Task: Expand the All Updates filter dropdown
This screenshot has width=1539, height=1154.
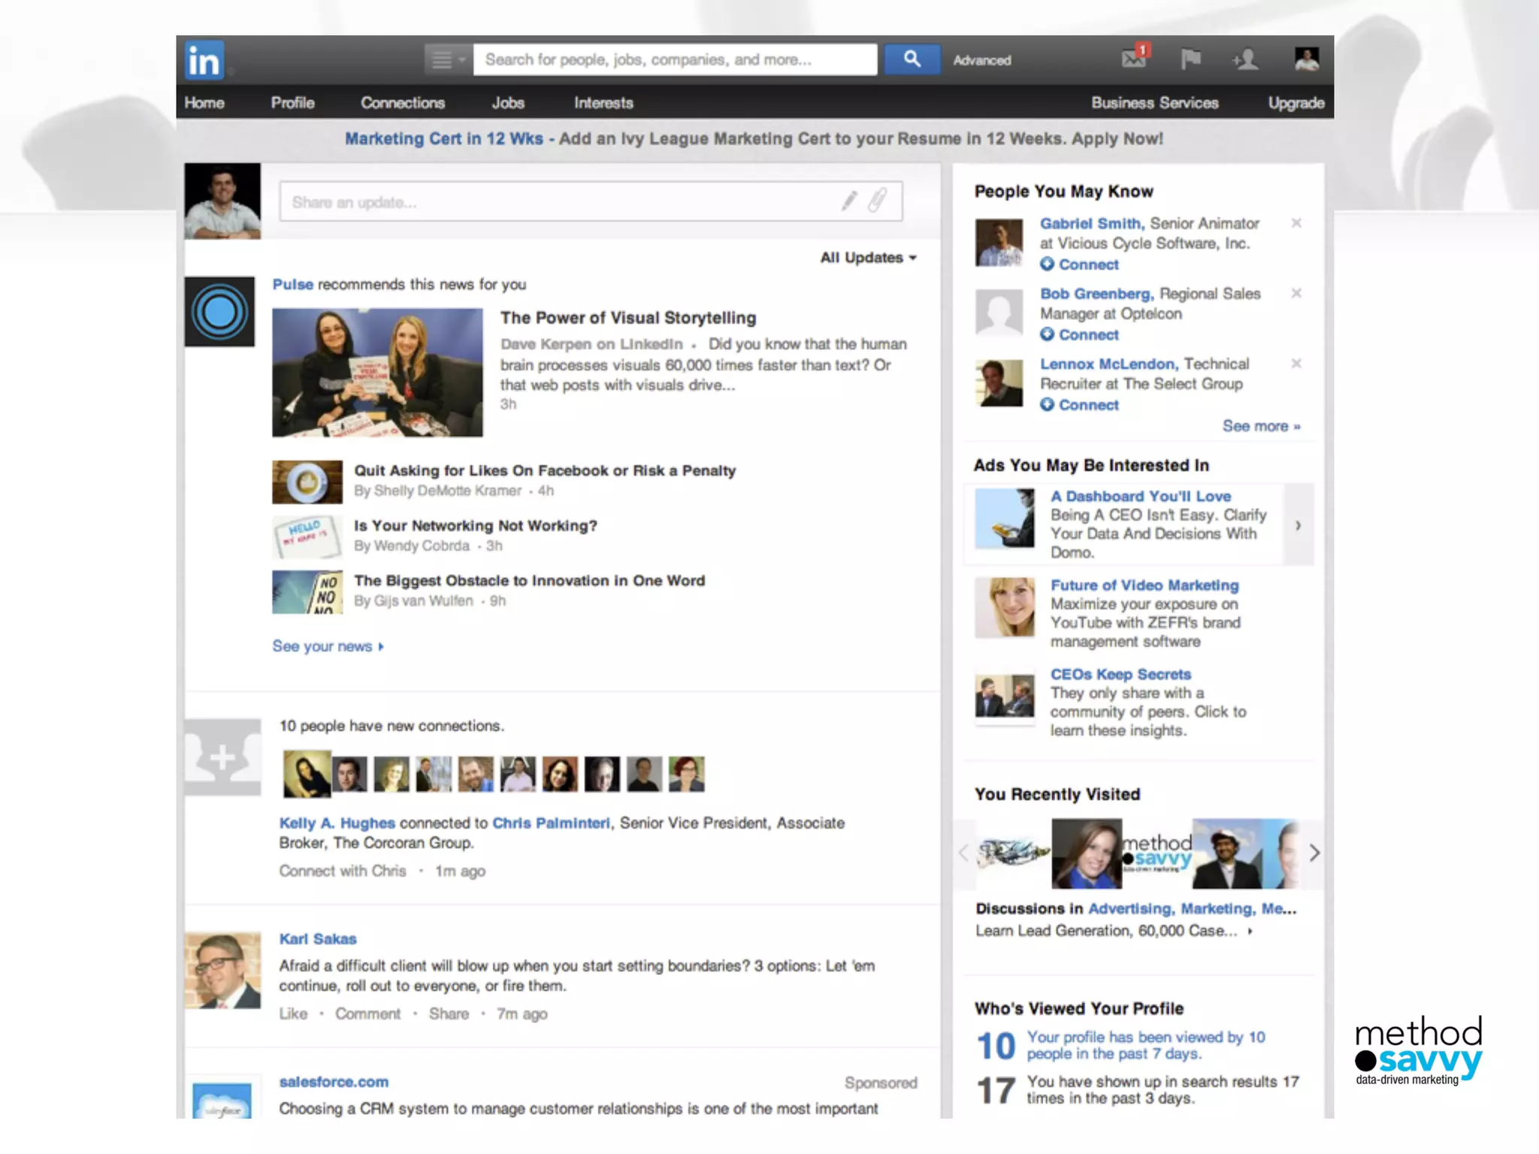Action: pos(868,258)
